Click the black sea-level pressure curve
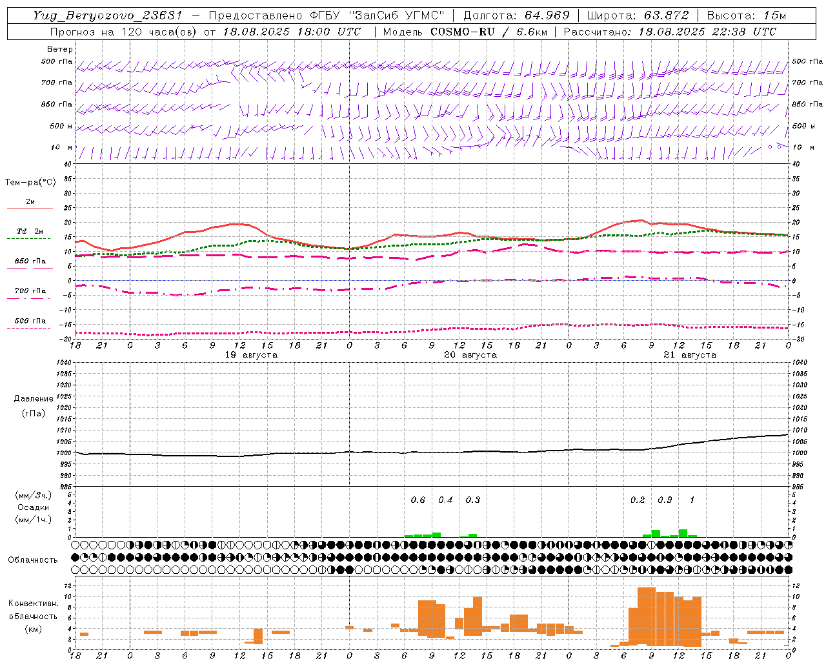 tap(431, 452)
